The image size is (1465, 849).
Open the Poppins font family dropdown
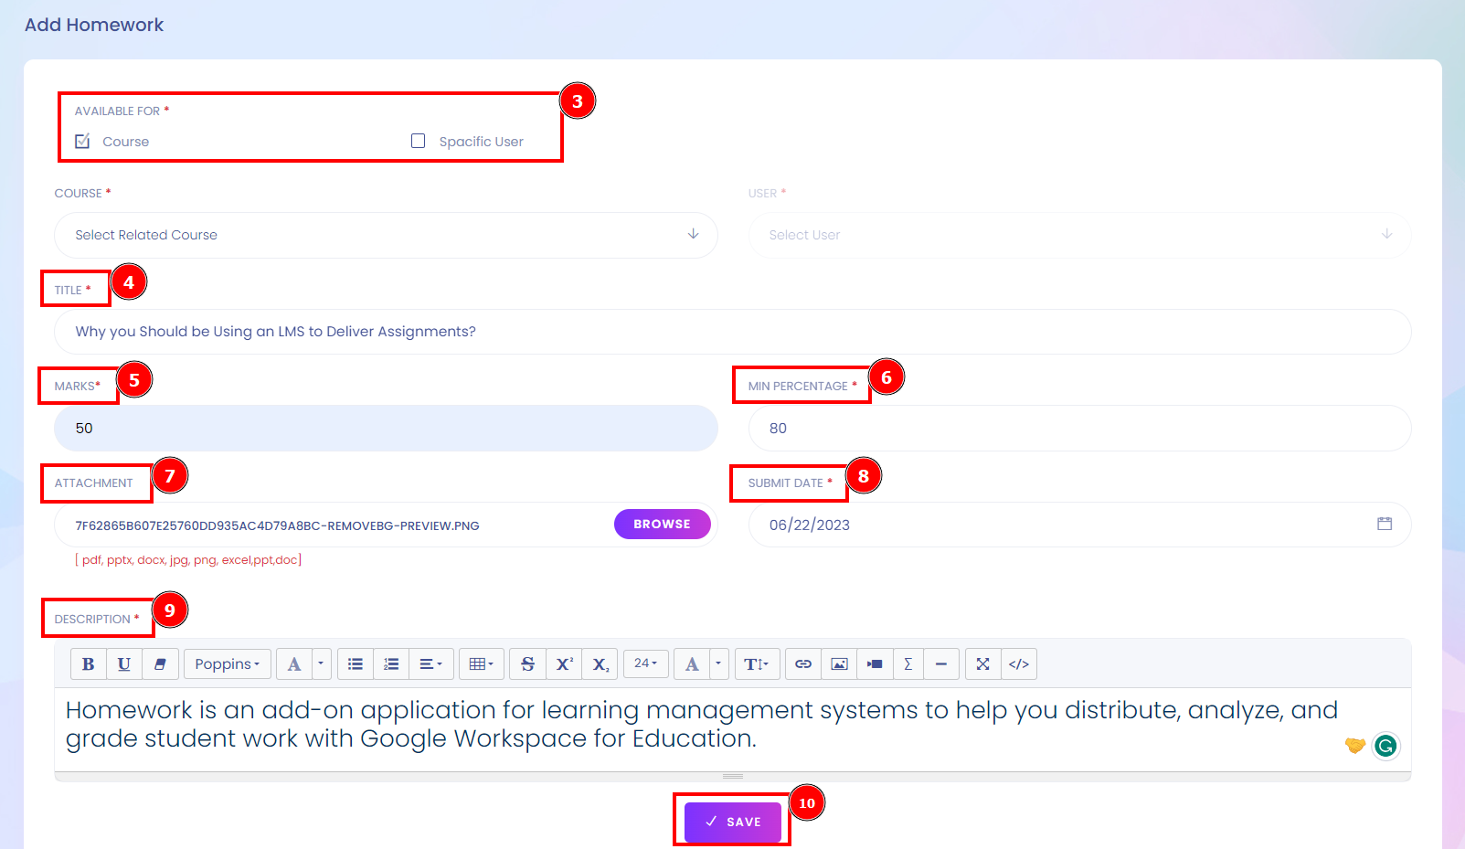[228, 664]
